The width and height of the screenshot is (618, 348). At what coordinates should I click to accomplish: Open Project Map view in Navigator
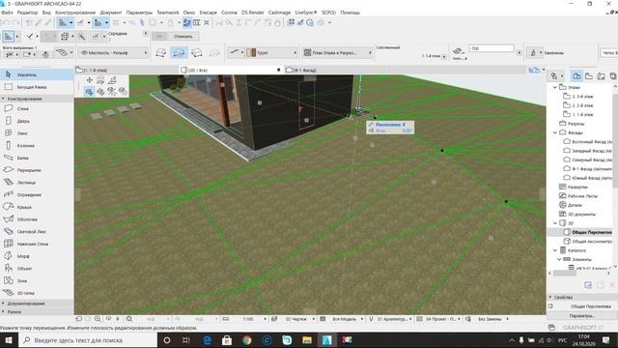(576, 76)
